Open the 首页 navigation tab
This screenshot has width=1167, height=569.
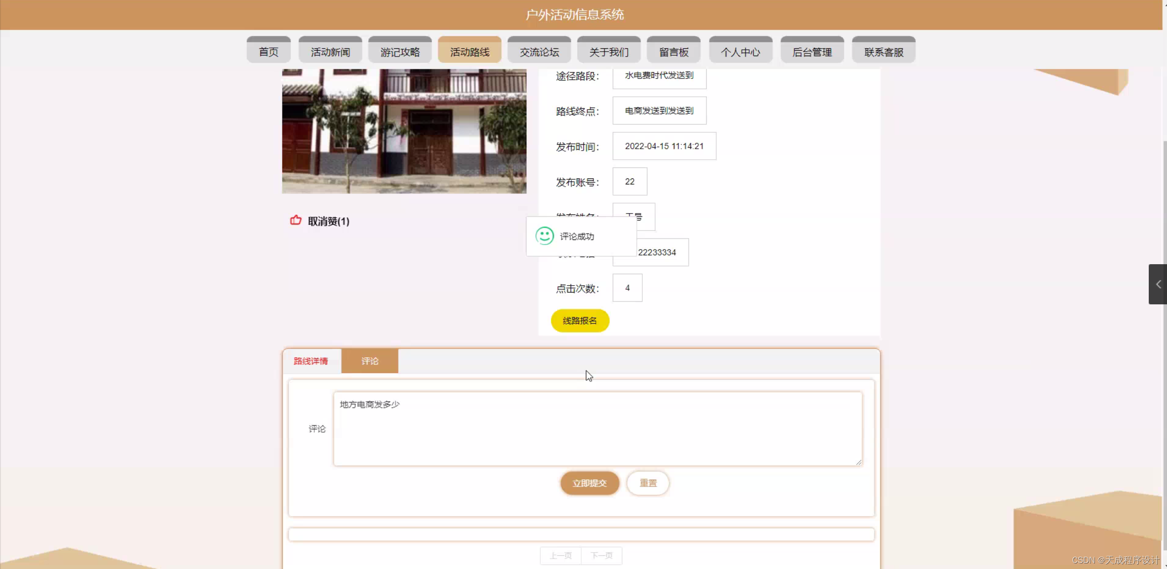pos(268,52)
